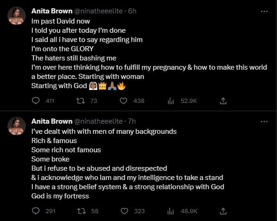Like the tweet with 323 likes
The width and height of the screenshot is (277, 221).
124,211
